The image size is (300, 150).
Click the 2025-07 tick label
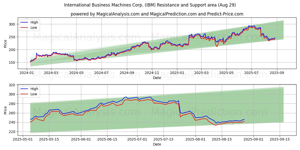point(251,73)
